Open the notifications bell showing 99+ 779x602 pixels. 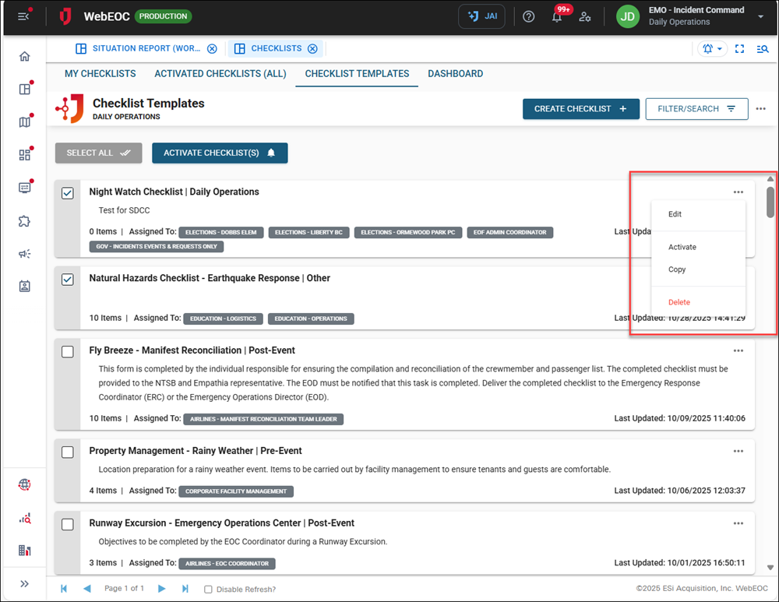click(557, 16)
